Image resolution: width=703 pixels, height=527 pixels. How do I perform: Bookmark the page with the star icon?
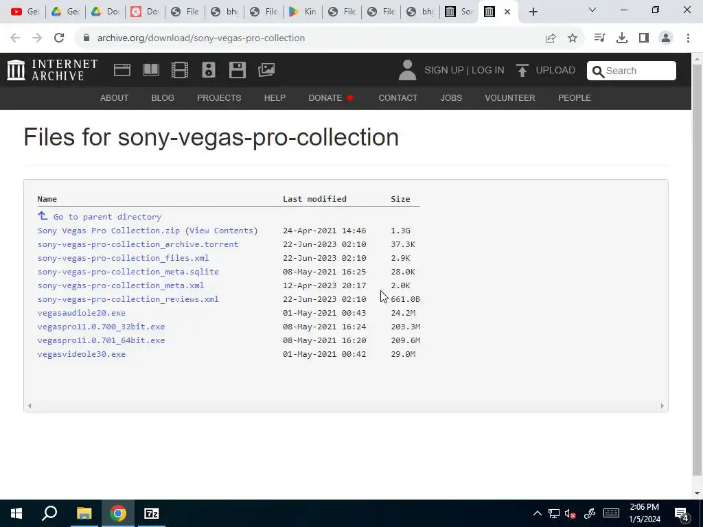pos(573,38)
